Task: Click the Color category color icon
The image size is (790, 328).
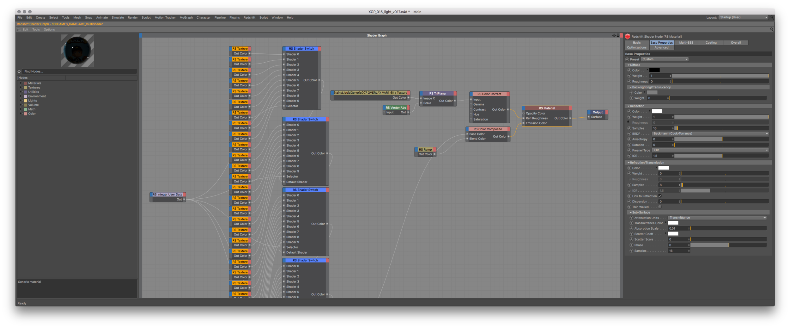Action: 26,114
